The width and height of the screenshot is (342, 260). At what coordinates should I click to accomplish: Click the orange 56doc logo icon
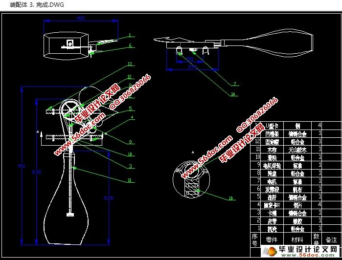[271, 252]
